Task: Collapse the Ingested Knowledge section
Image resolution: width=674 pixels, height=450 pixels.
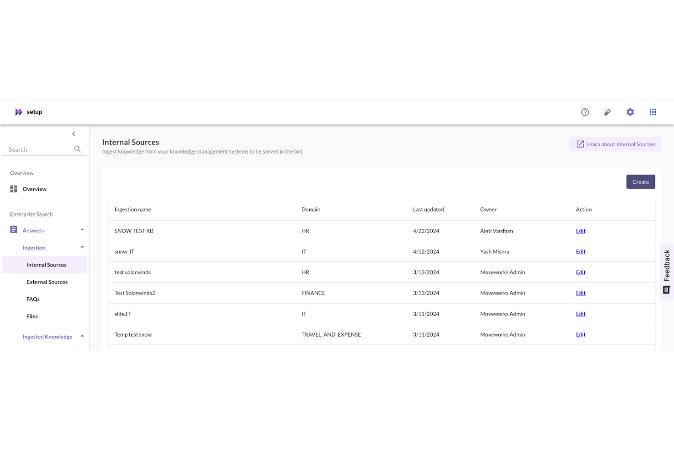Action: coord(82,336)
